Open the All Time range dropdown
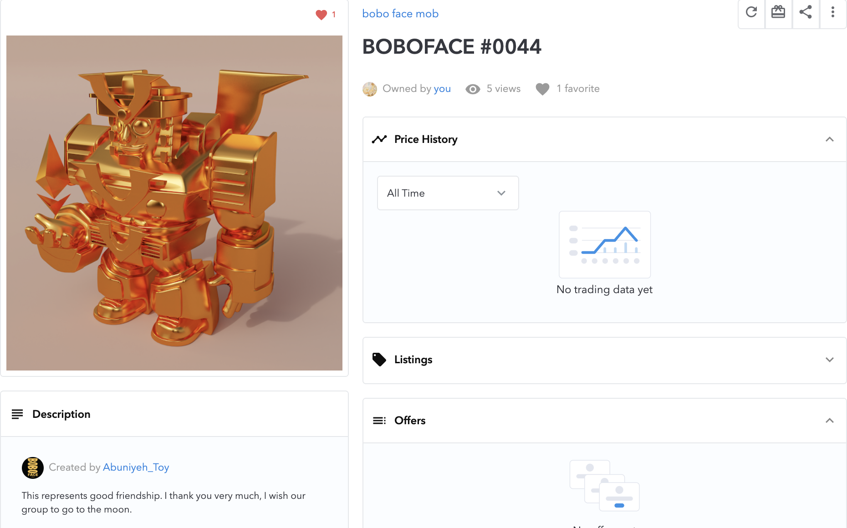Viewport: 847px width, 528px height. click(x=448, y=193)
